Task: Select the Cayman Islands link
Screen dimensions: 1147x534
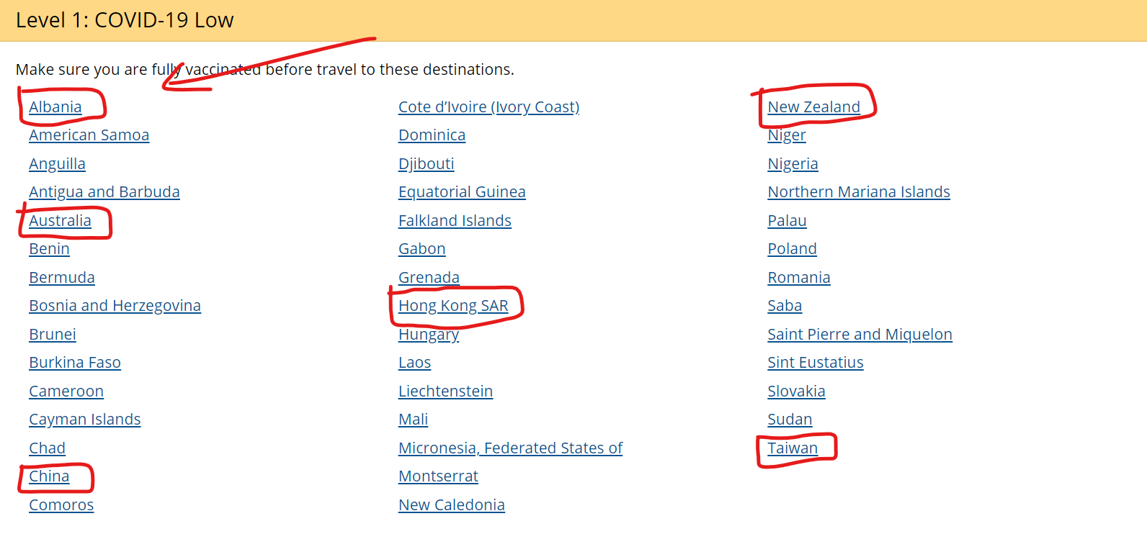Action: pos(84,420)
